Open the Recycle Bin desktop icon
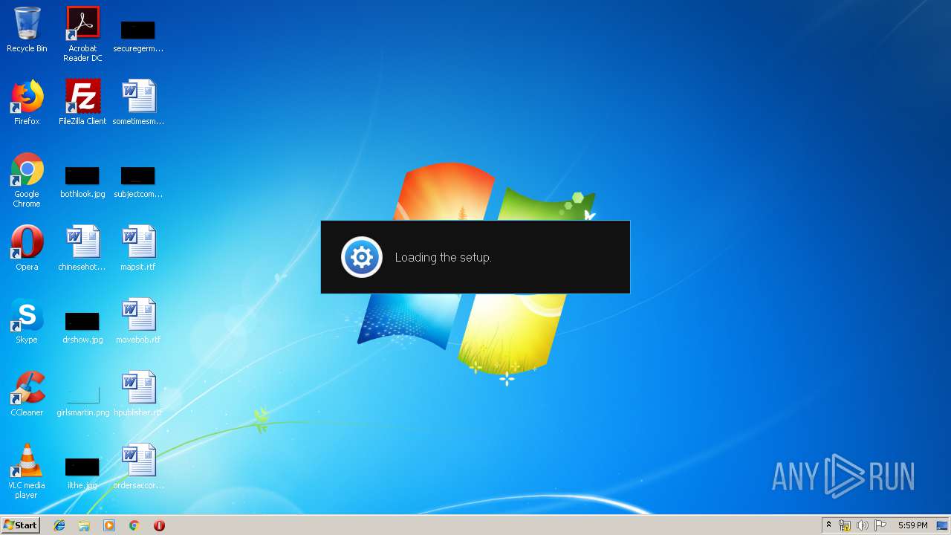The width and height of the screenshot is (951, 535). pos(27,30)
